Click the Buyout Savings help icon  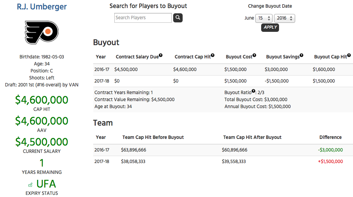click(301, 55)
